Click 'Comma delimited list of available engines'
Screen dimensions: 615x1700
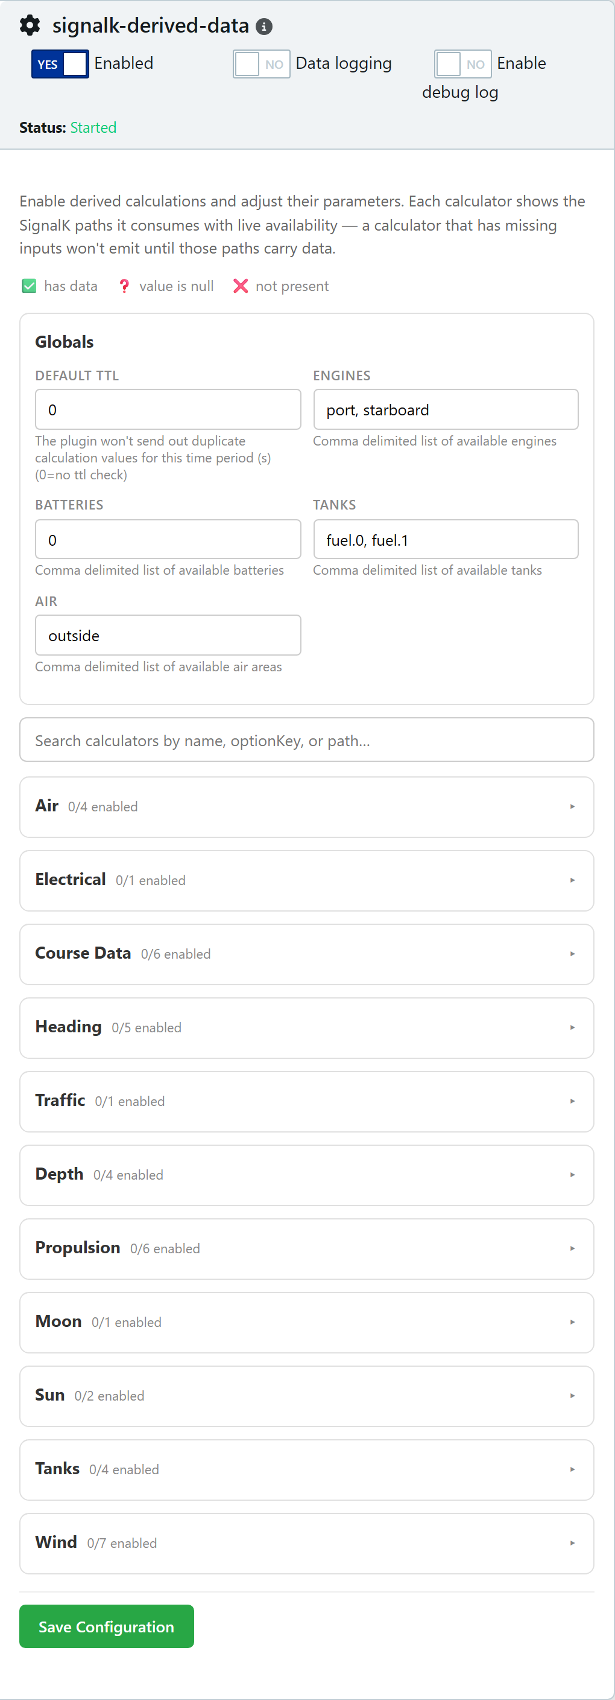(434, 441)
